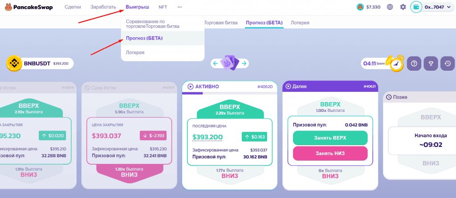Image resolution: width=456 pixels, height=198 pixels.
Task: Open the language globe selector
Action: point(390,7)
